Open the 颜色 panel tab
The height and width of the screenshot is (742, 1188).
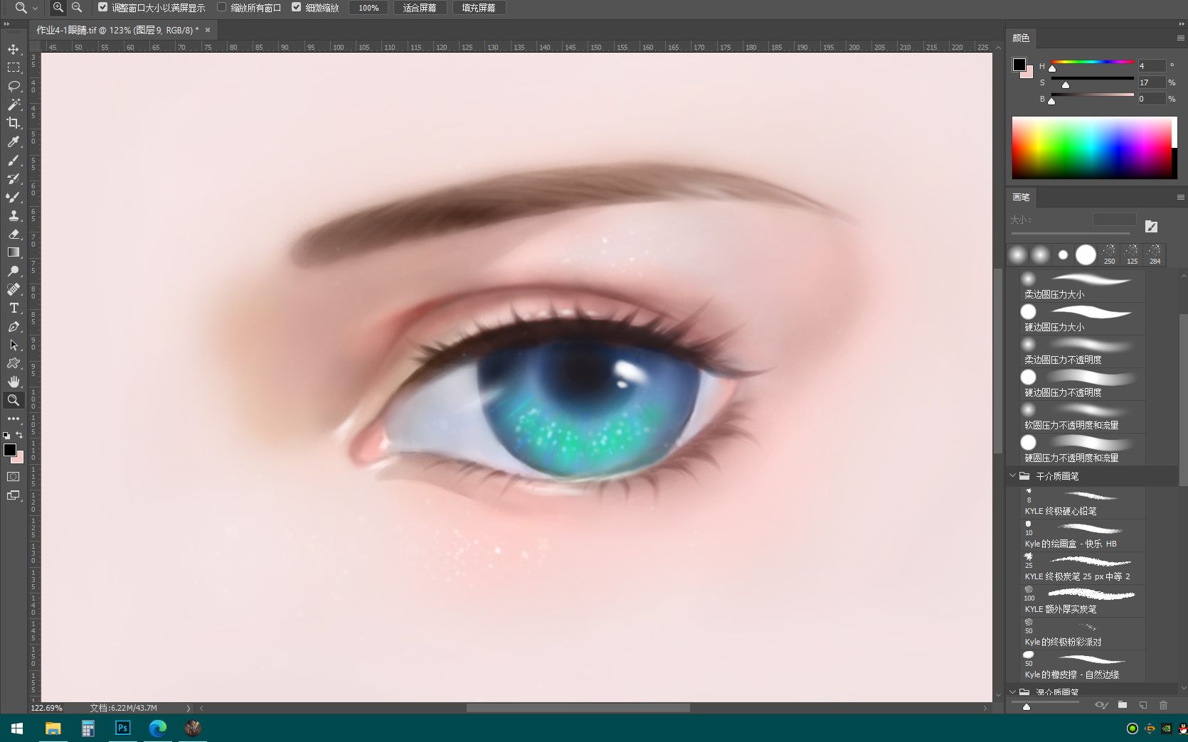click(1021, 38)
